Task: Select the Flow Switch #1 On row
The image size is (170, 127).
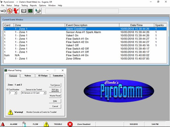Action: coord(85,39)
